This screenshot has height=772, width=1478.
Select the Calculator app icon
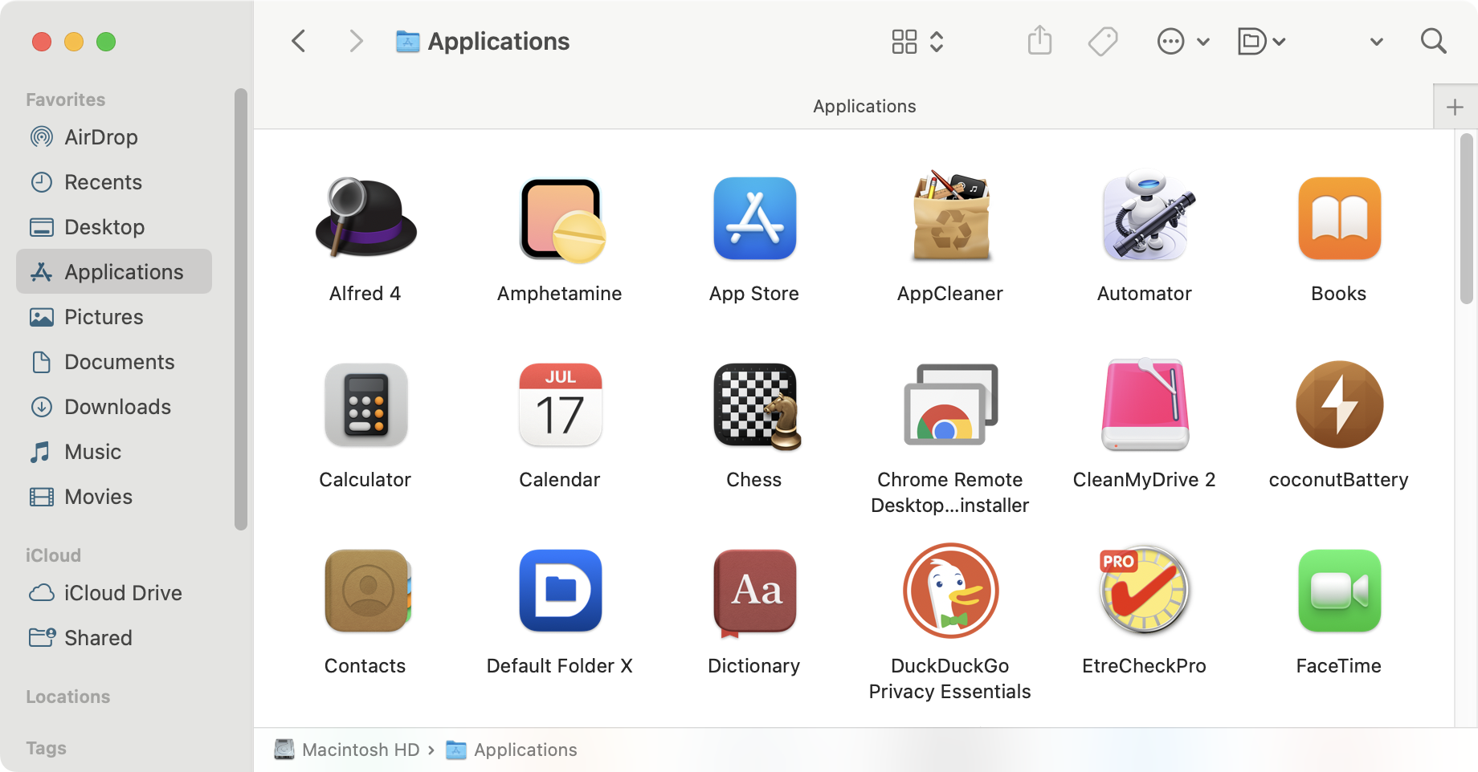(x=365, y=404)
